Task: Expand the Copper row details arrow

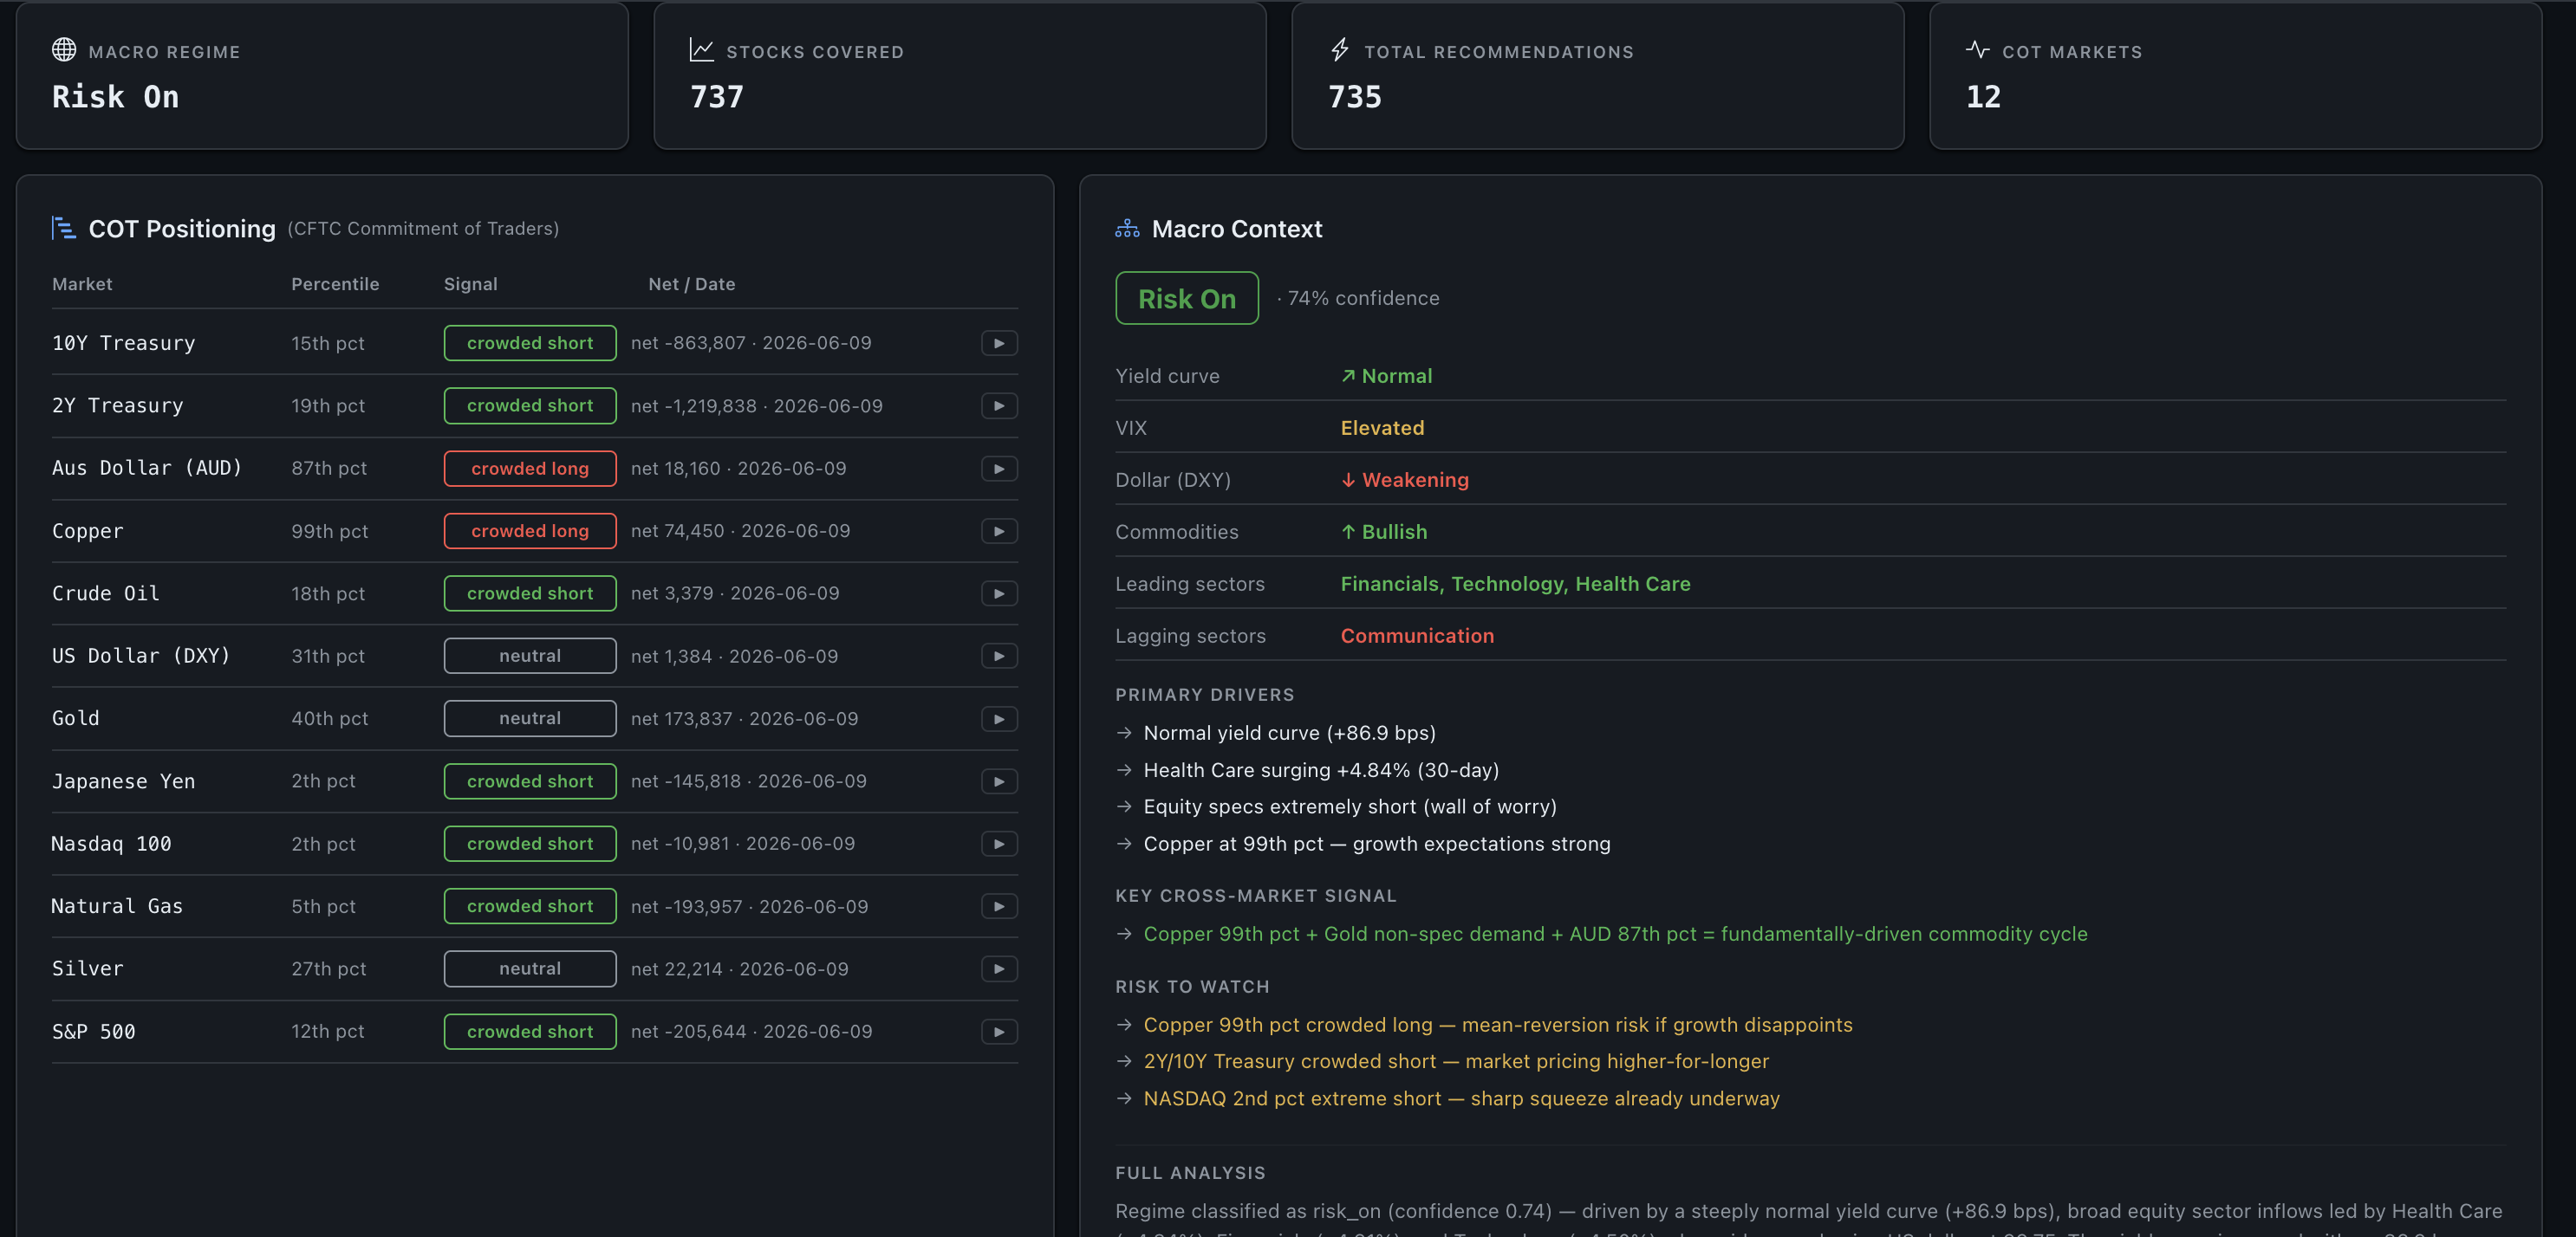Action: pos(999,532)
